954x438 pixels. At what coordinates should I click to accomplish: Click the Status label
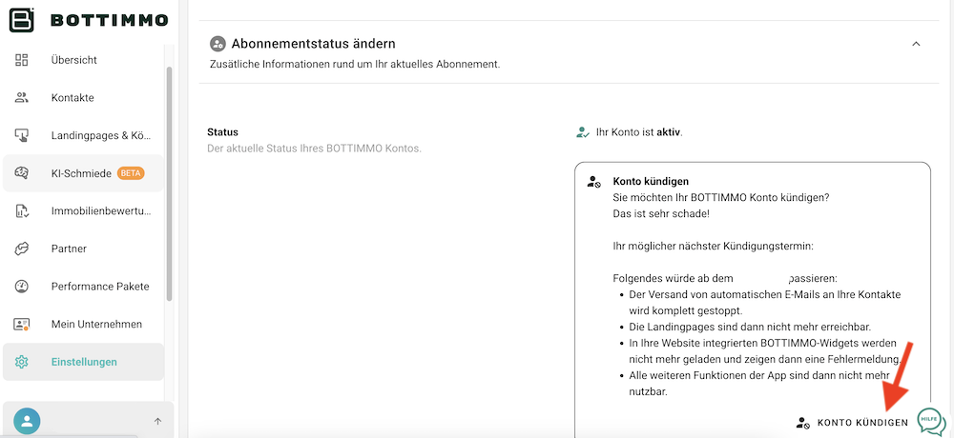[x=222, y=131]
